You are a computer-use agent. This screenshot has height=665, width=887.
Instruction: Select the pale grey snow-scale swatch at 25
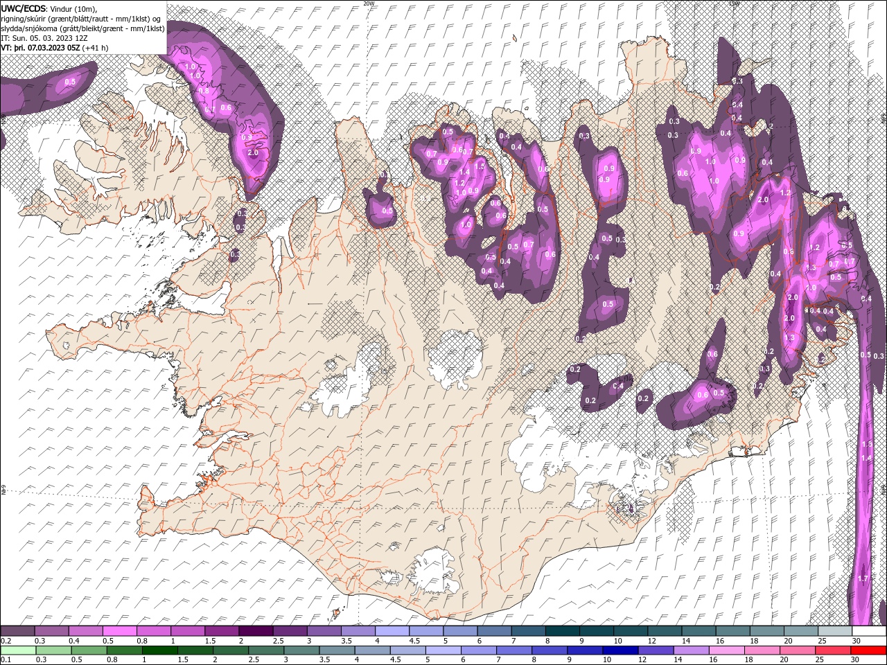coord(835,631)
